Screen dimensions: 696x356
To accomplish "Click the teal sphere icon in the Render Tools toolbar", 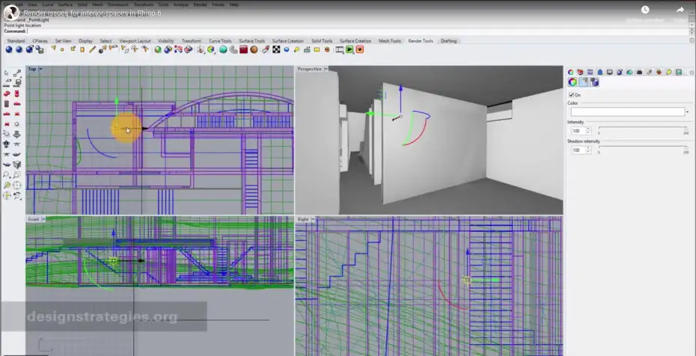I will 223,49.
